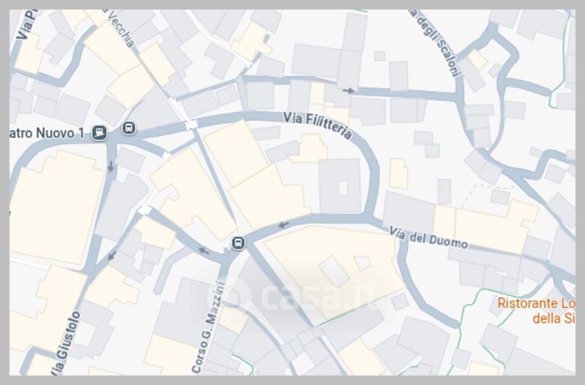This screenshot has height=385, width=585.
Task: Click the Teatro Nuovo 1 stop label
Action: 47,134
